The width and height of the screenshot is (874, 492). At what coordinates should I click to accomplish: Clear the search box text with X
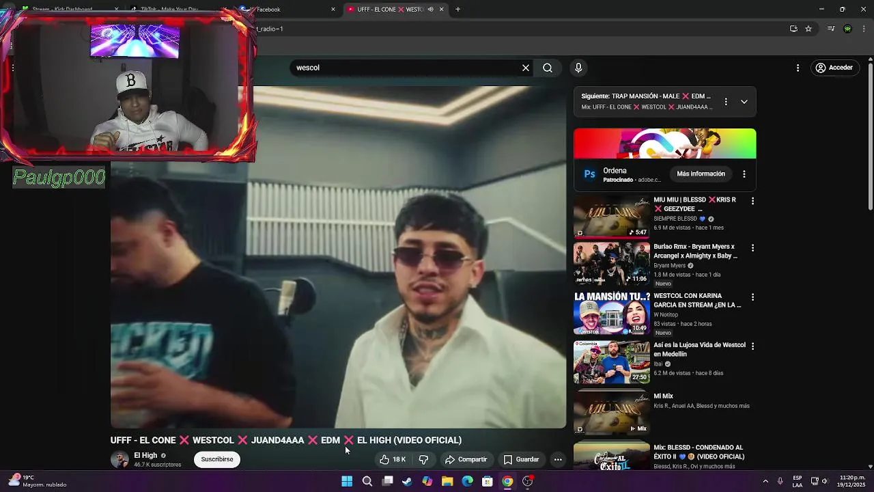[526, 68]
